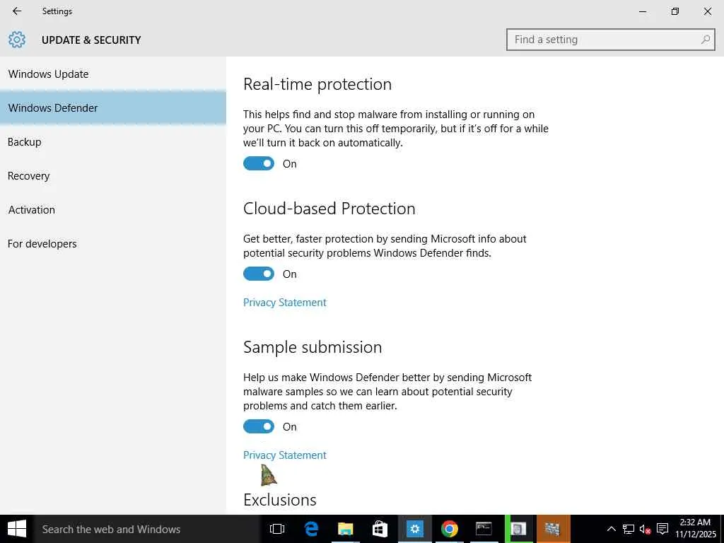Open the Windows Store taskbar icon
Image resolution: width=724 pixels, height=543 pixels.
pos(380,529)
